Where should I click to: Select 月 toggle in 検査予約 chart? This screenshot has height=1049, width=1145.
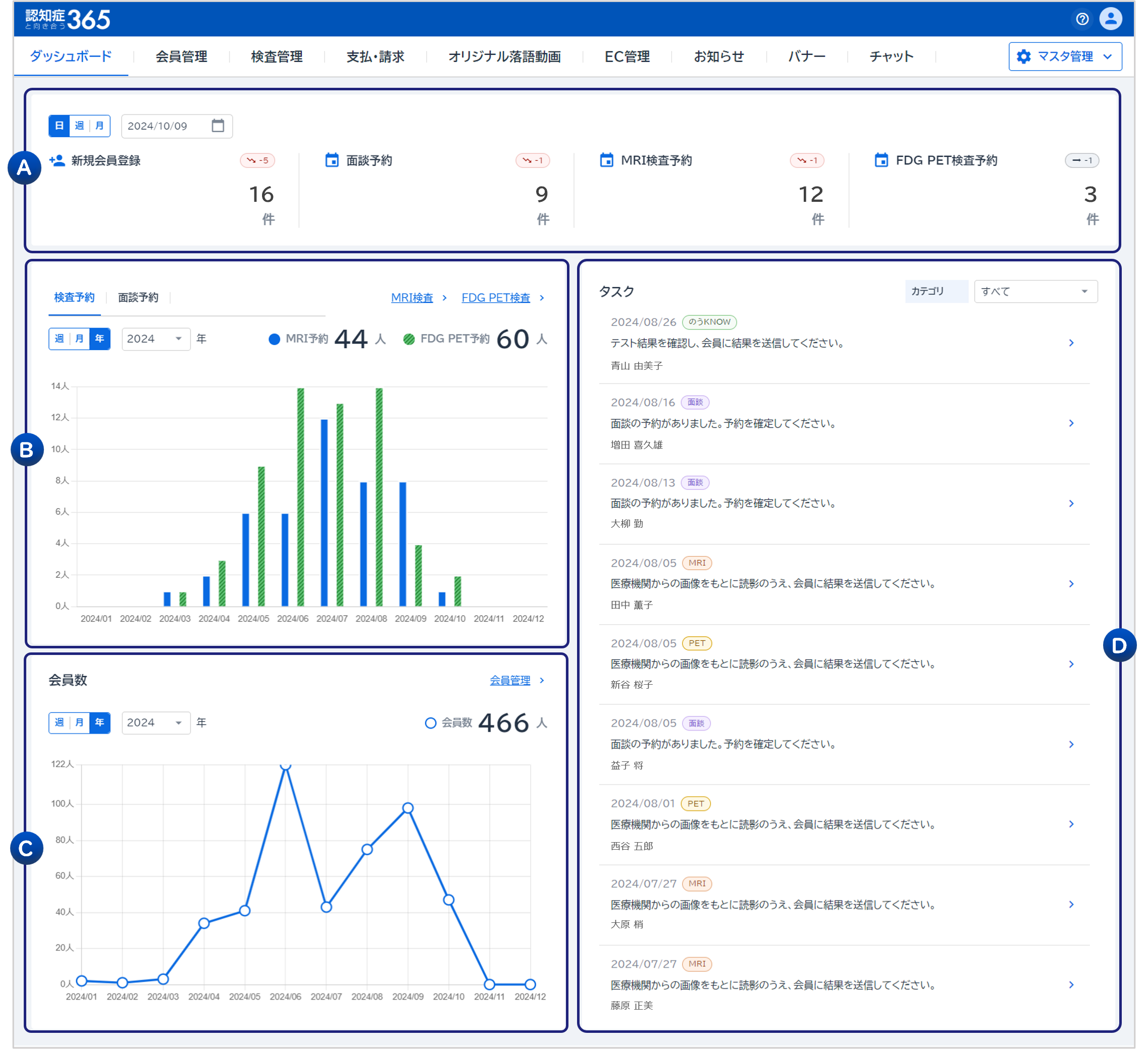coord(80,339)
